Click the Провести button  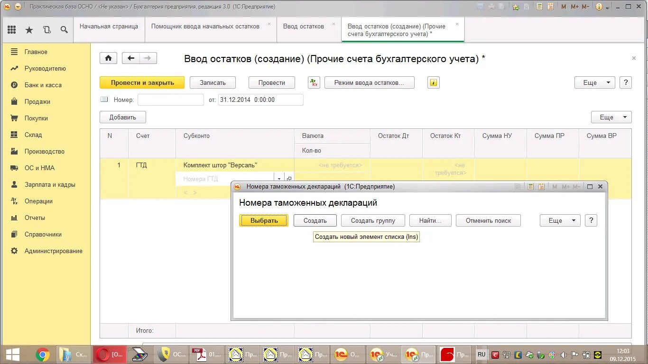click(x=272, y=82)
